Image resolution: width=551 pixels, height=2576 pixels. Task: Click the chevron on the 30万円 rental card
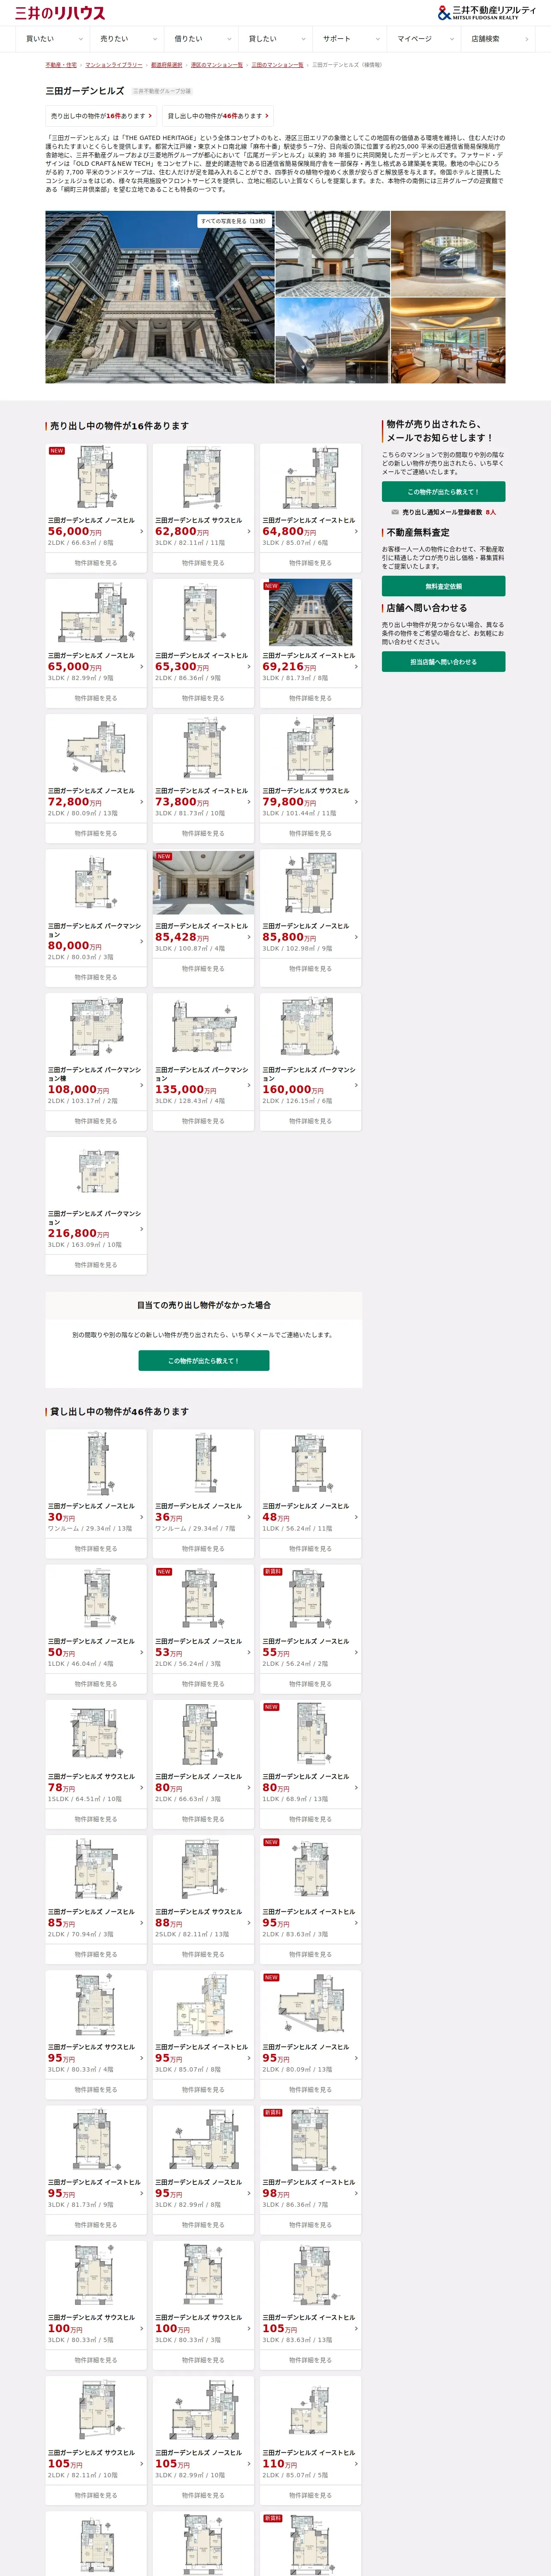tap(141, 1517)
